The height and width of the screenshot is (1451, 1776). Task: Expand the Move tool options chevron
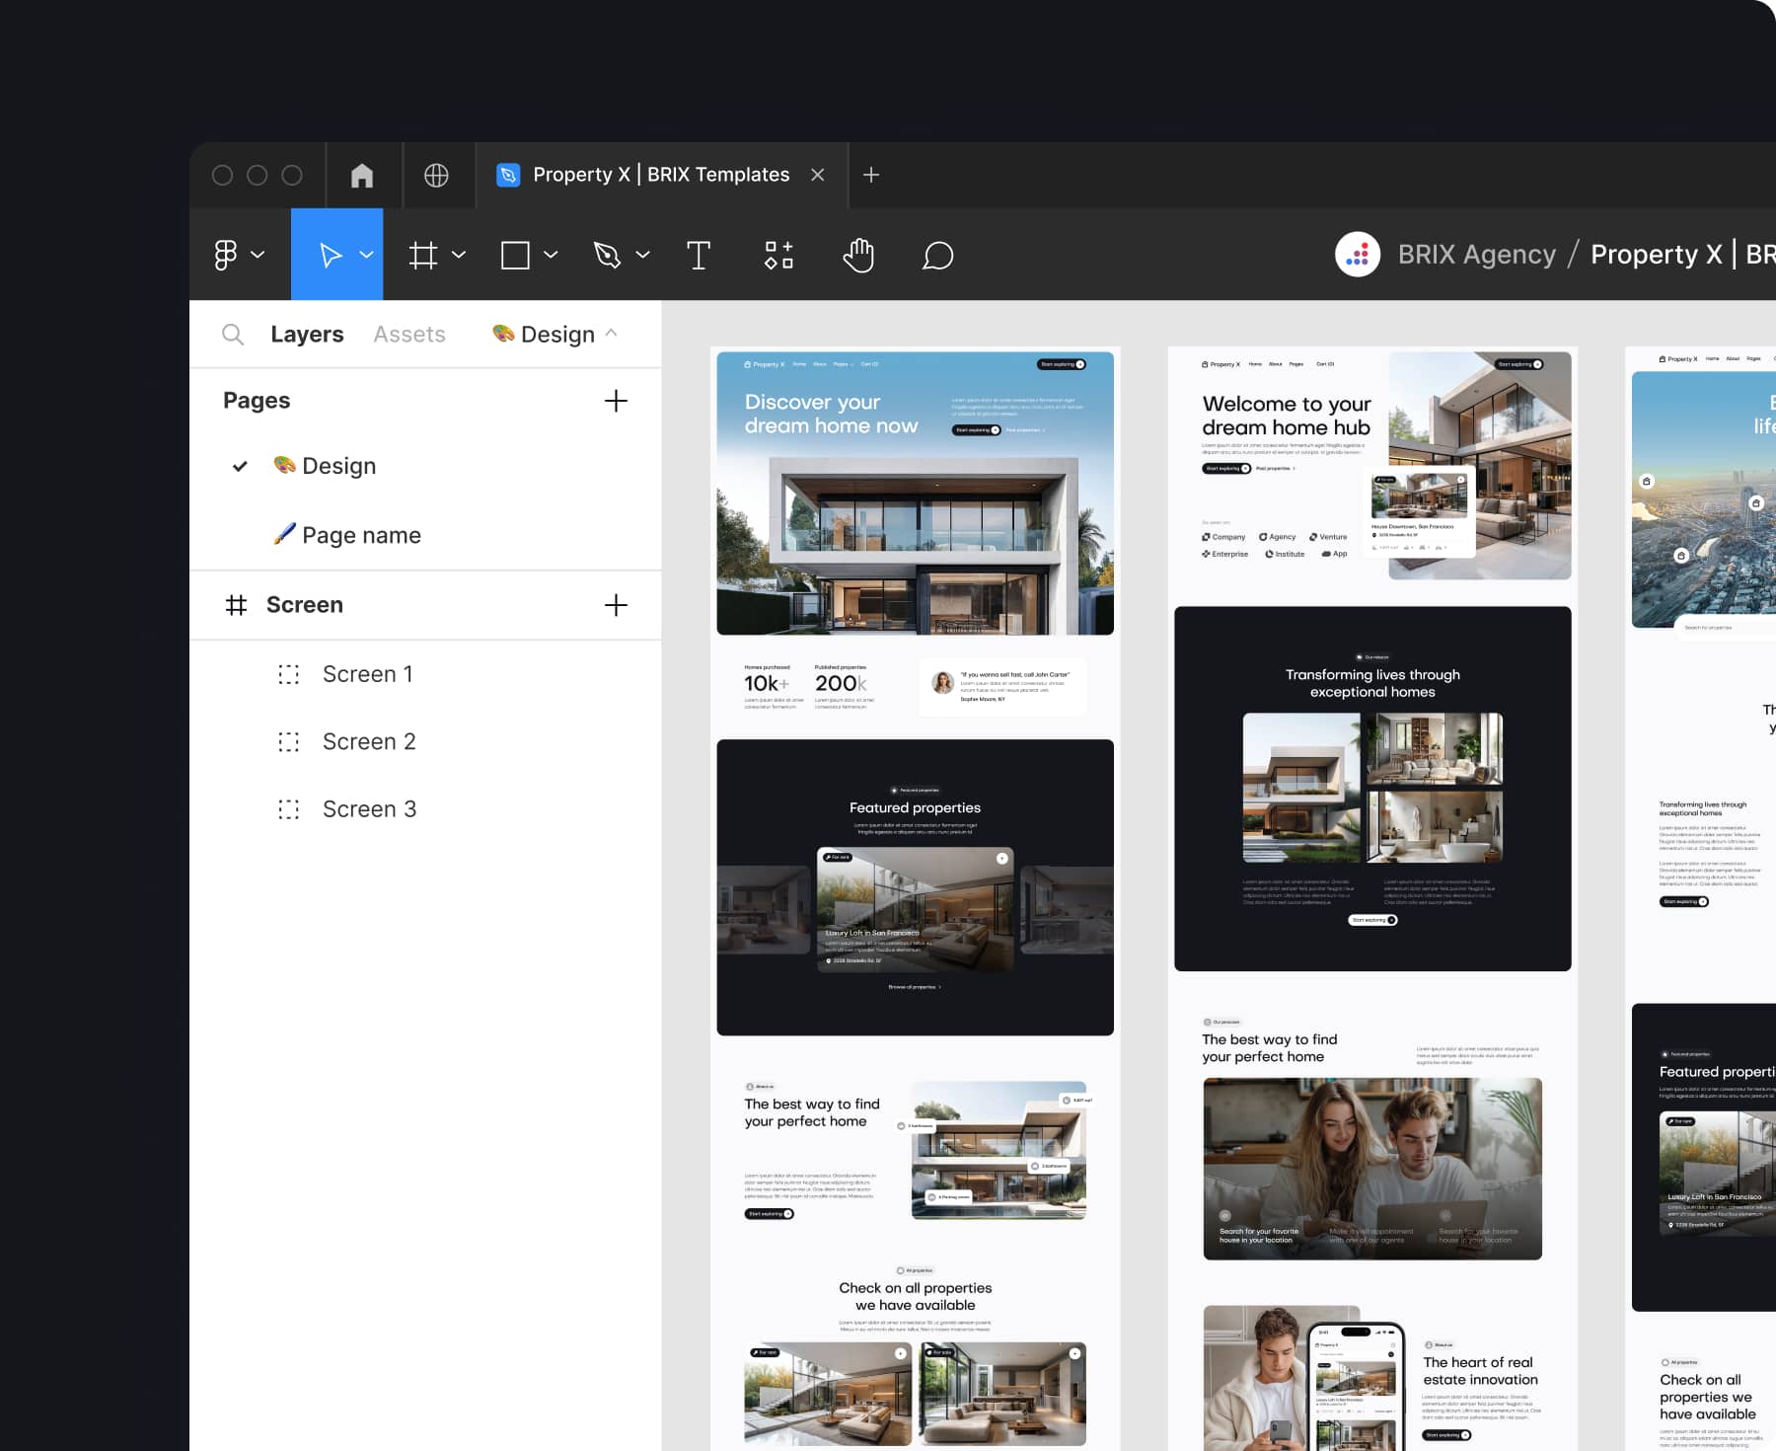pyautogui.click(x=366, y=255)
